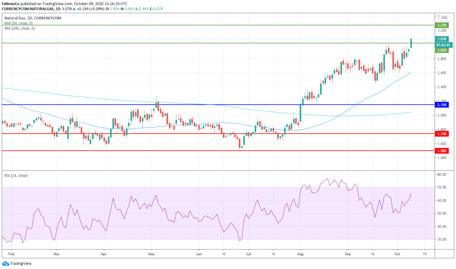Image resolution: width=456 pixels, height=269 pixels.
Task: Select the USD currency label
Action: 444,17
